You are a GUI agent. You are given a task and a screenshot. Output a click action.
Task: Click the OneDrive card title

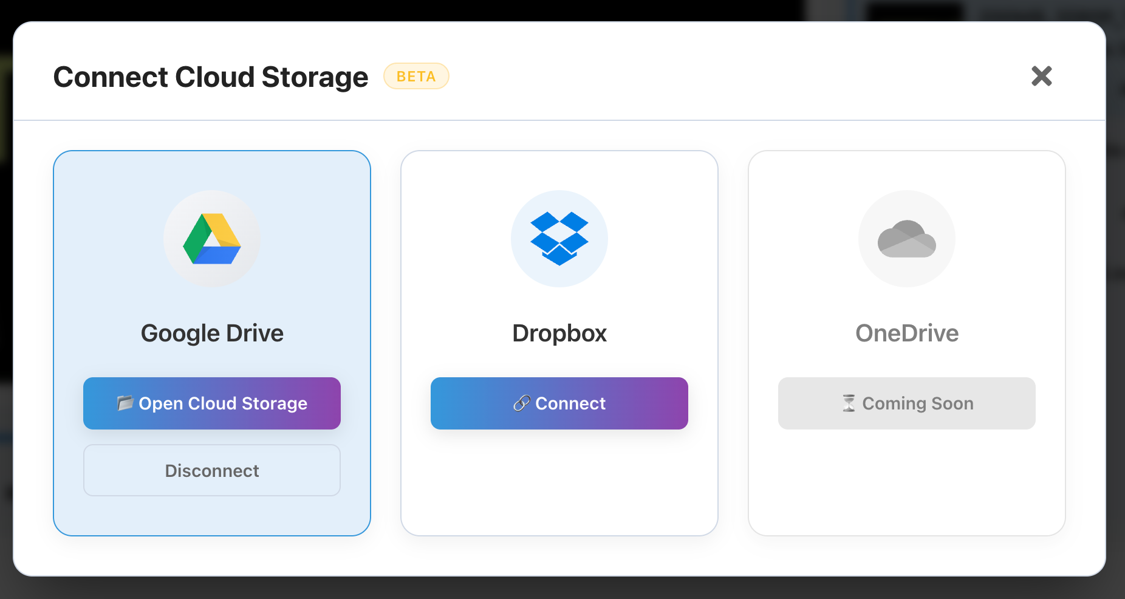tap(907, 333)
